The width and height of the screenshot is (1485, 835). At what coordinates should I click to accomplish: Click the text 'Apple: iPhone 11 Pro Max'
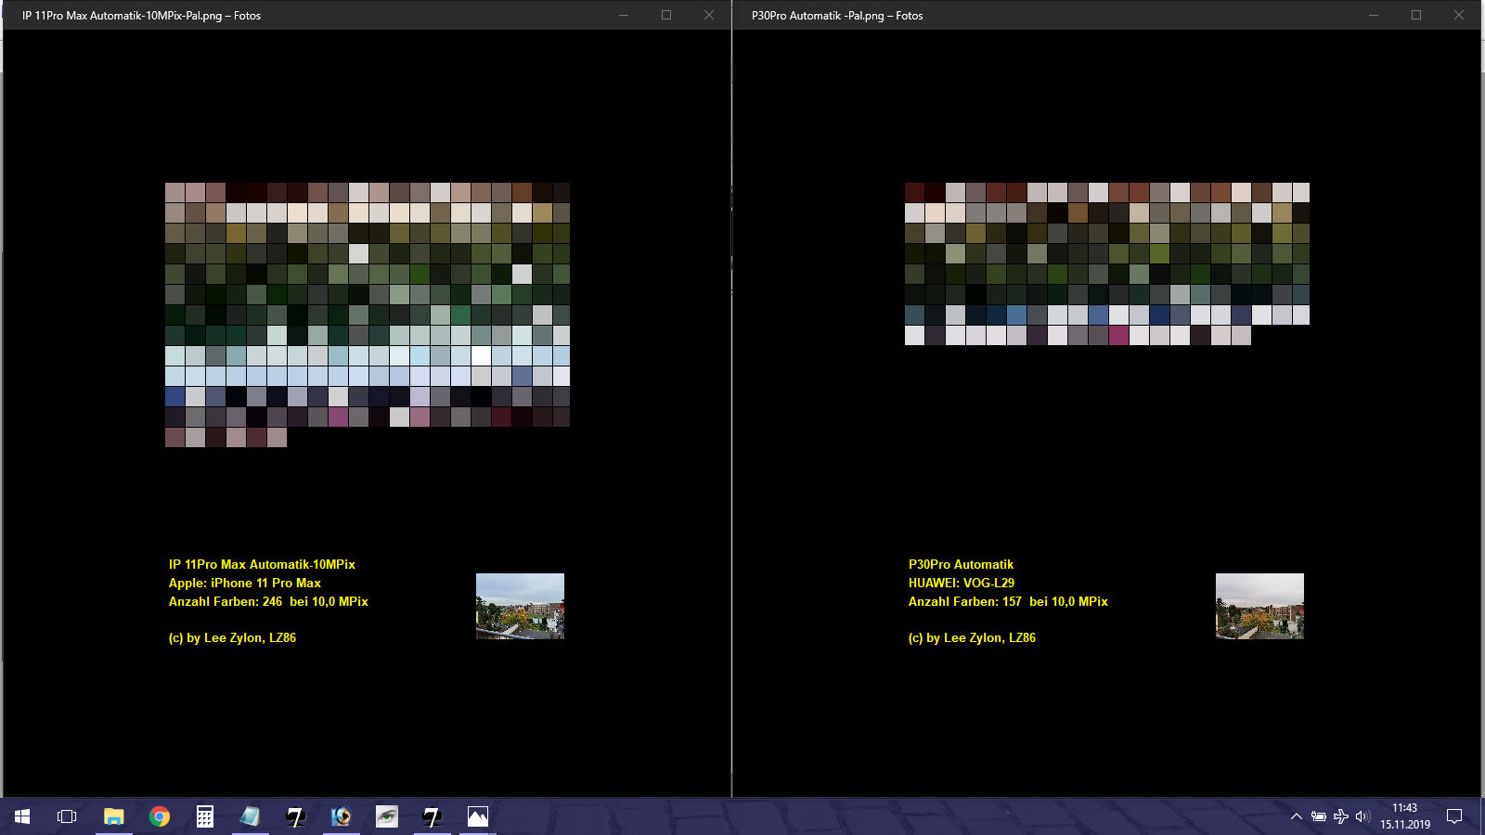coord(245,583)
